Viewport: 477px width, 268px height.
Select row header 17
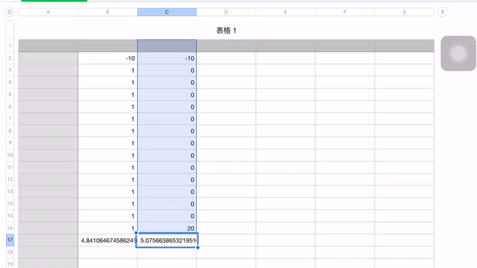[x=10, y=240]
